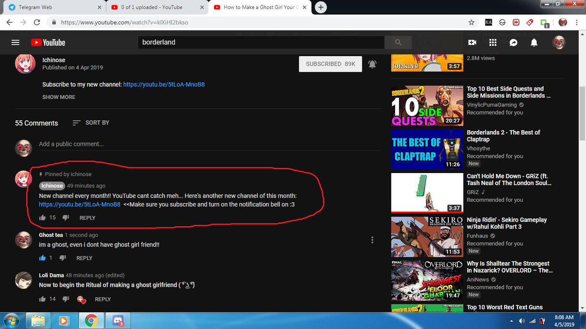Open the Ichinose channel name link

coord(54,60)
